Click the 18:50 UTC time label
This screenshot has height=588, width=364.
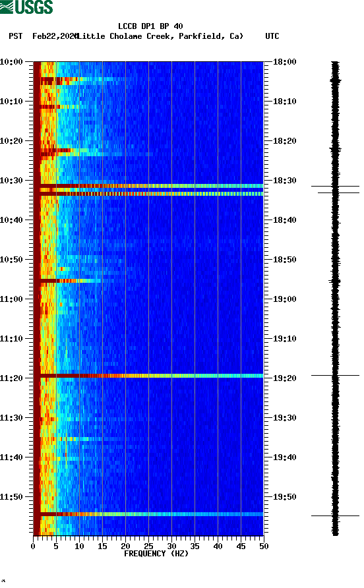click(285, 260)
